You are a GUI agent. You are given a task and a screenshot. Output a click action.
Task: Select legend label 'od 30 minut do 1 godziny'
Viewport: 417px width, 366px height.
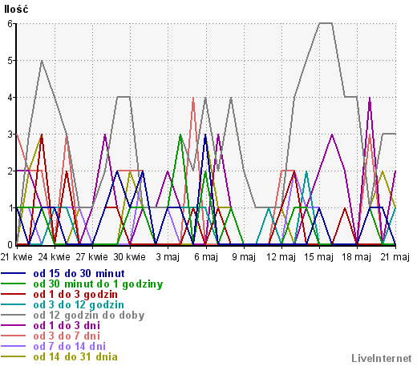coord(98,284)
